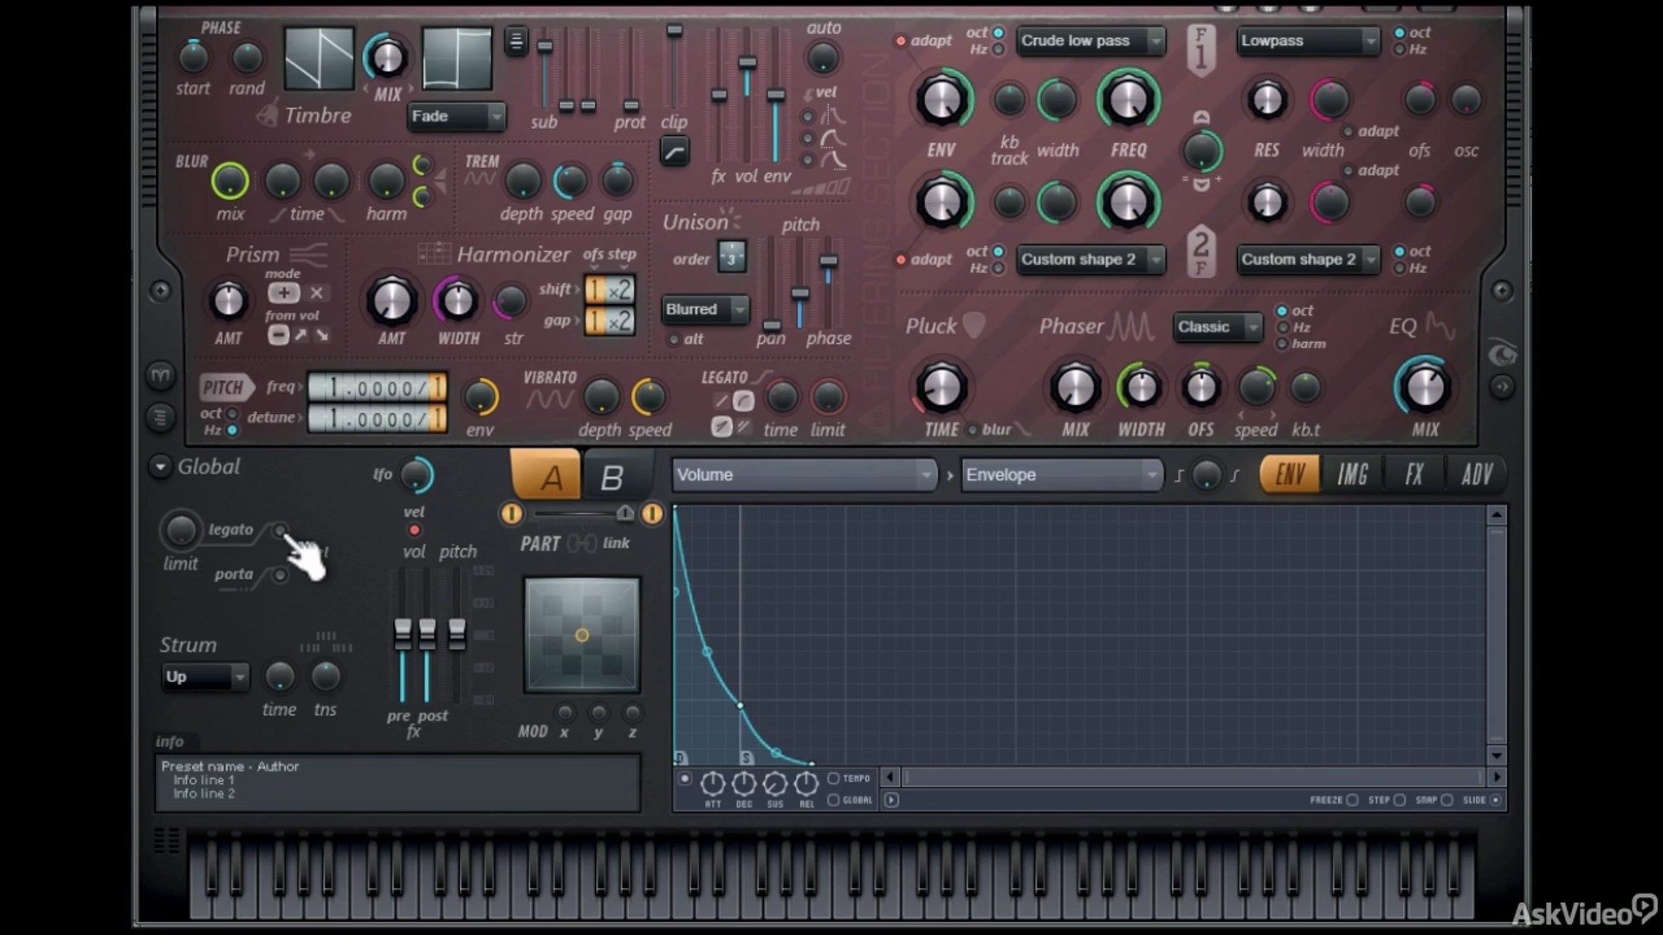The width and height of the screenshot is (1663, 935).
Task: Toggle the Filter 2 adapt LED
Action: tap(901, 260)
